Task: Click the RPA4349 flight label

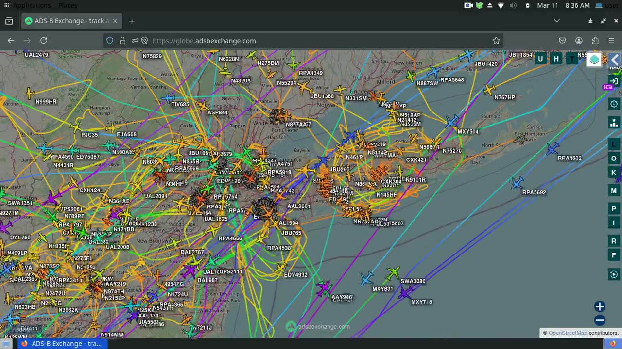Action: pos(311,73)
